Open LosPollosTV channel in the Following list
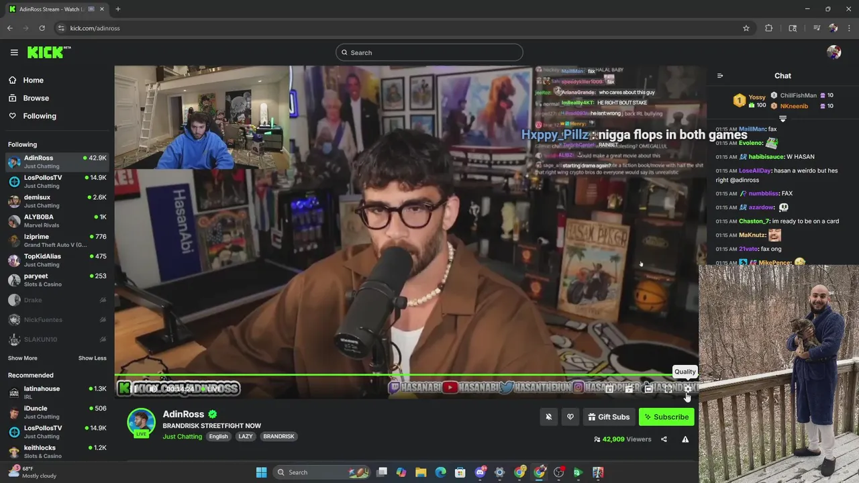This screenshot has height=483, width=859. coord(57,181)
